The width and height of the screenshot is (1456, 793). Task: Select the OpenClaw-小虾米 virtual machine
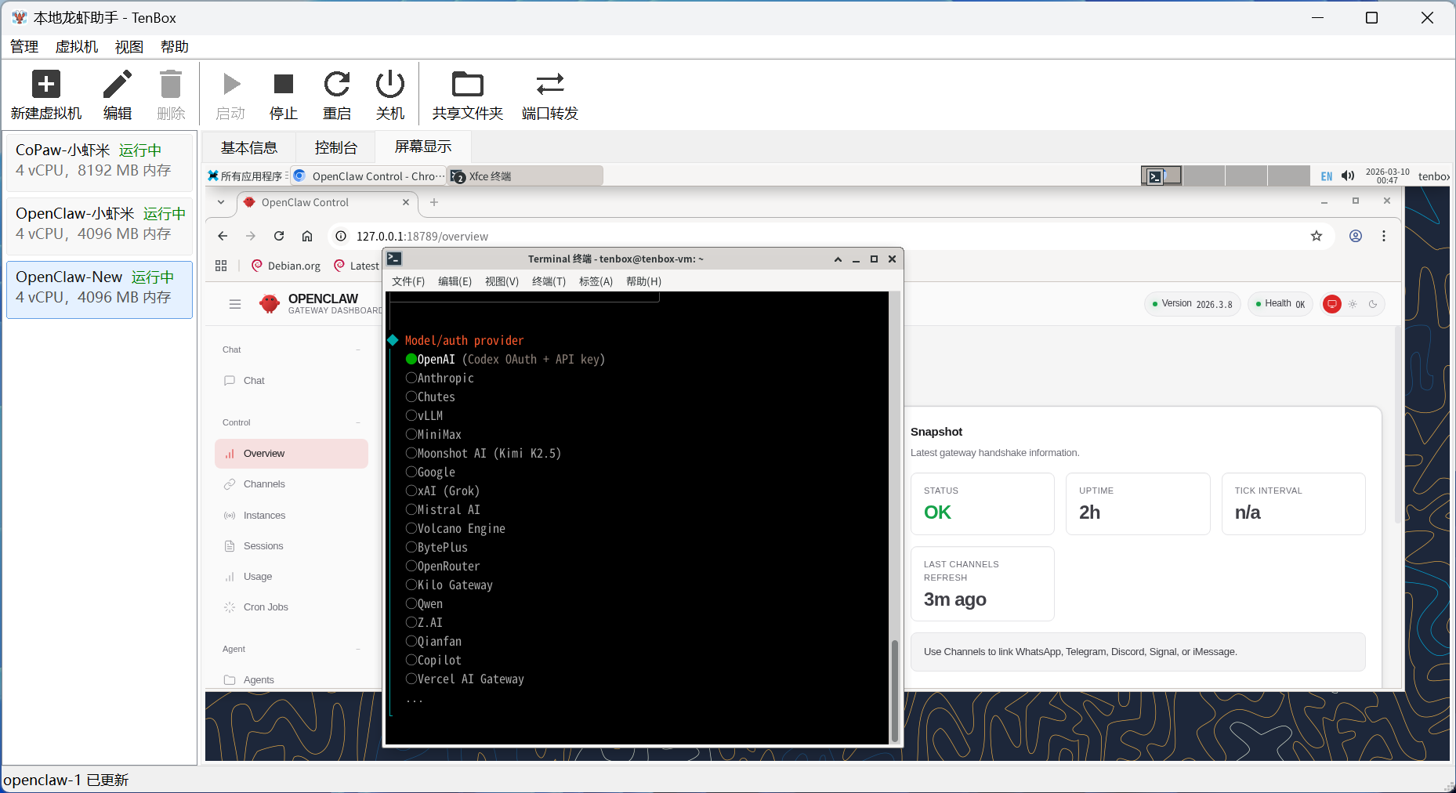point(100,225)
